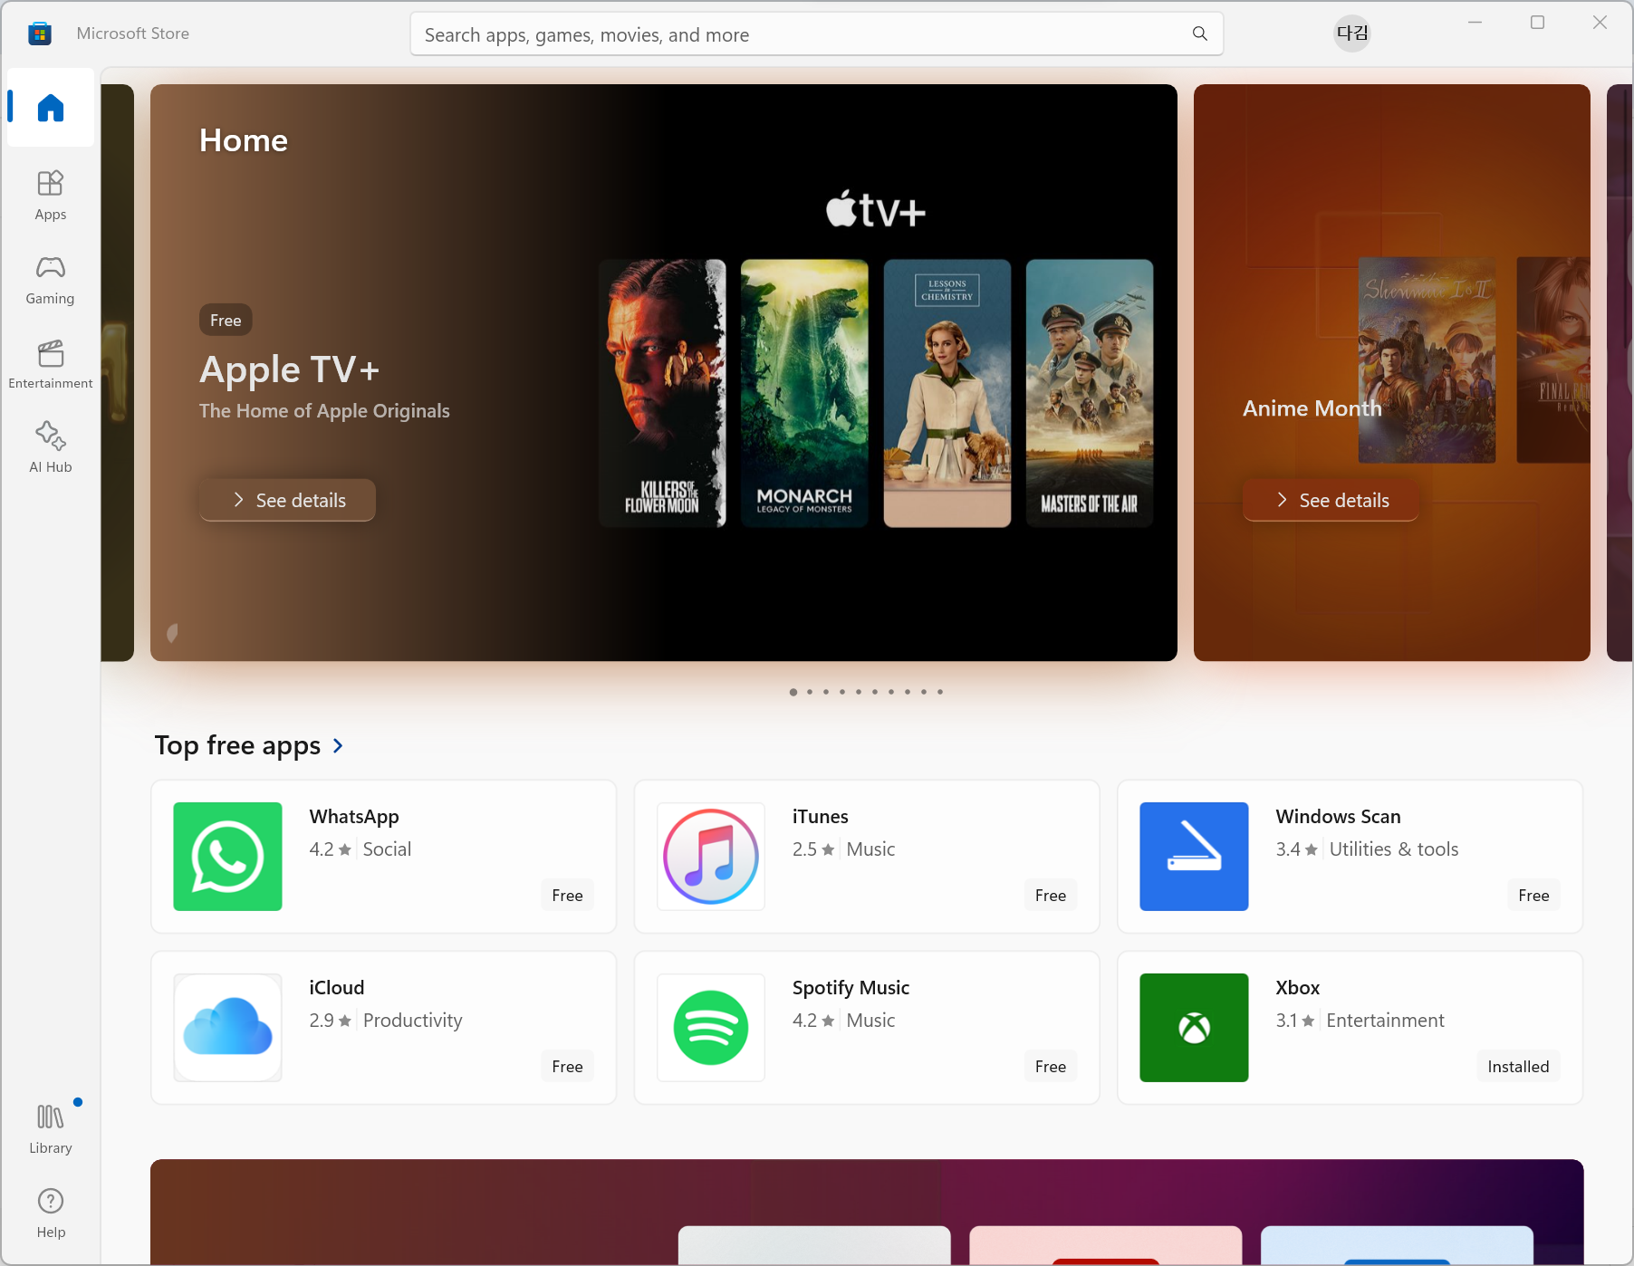Image resolution: width=1634 pixels, height=1266 pixels.
Task: Click Free button on WhatsApp card
Action: 567,896
